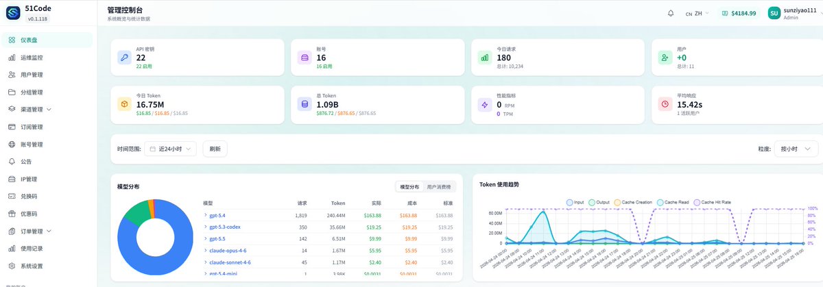This screenshot has width=823, height=287.
Task: Click the 用户 add-user icon
Action: tap(665, 58)
